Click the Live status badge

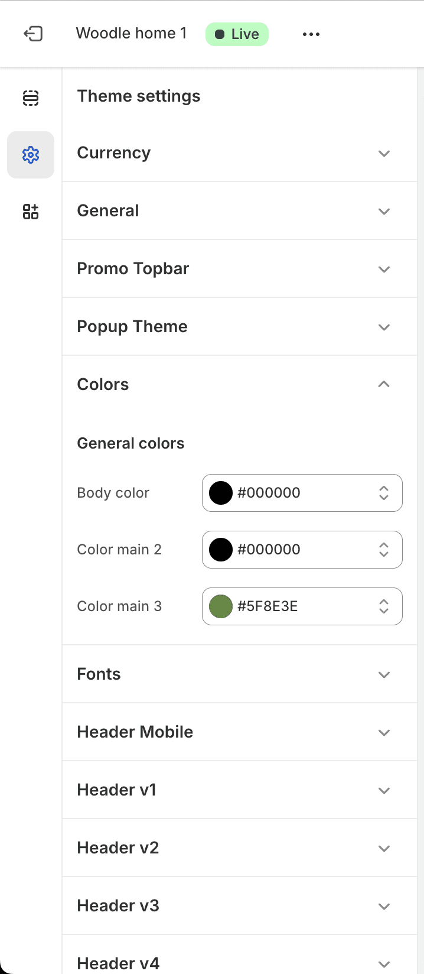pyautogui.click(x=237, y=34)
